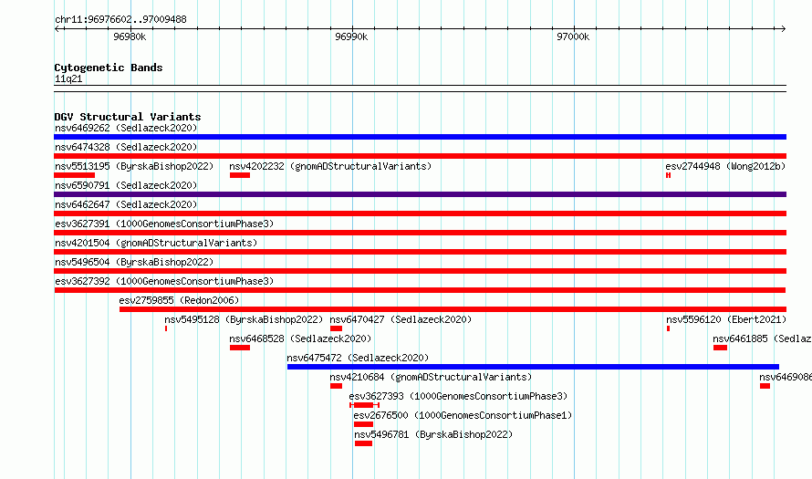The height and width of the screenshot is (479, 812).
Task: Click the Cytogenetic Bands track title
Action: point(109,68)
